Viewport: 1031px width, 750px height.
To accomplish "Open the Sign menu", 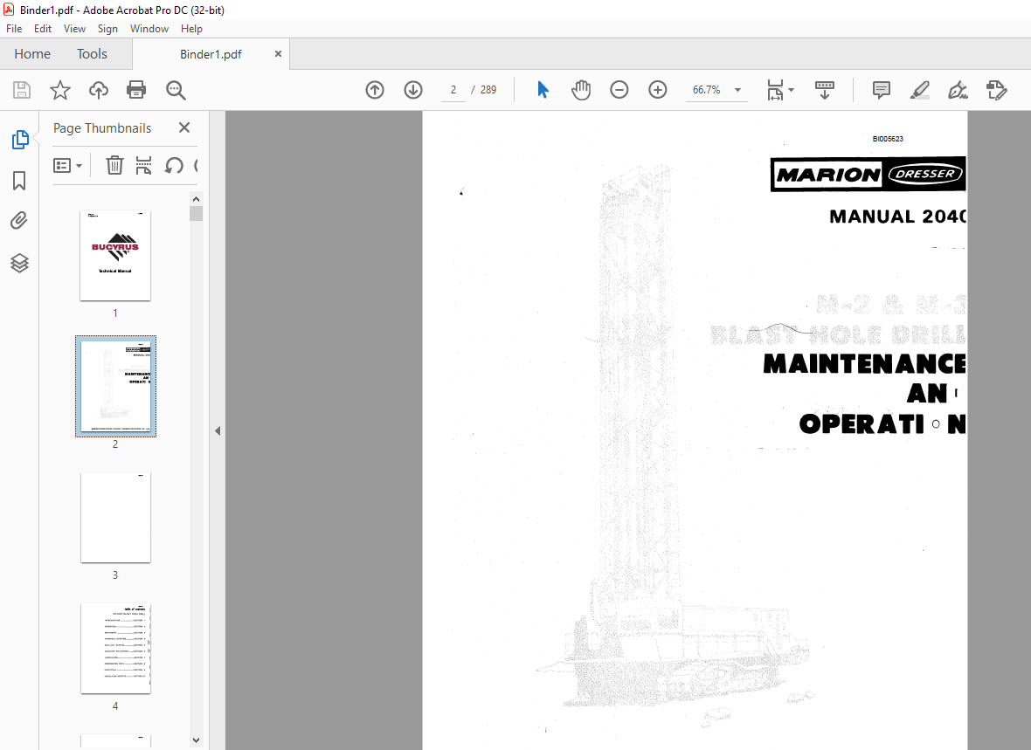I will 107,28.
